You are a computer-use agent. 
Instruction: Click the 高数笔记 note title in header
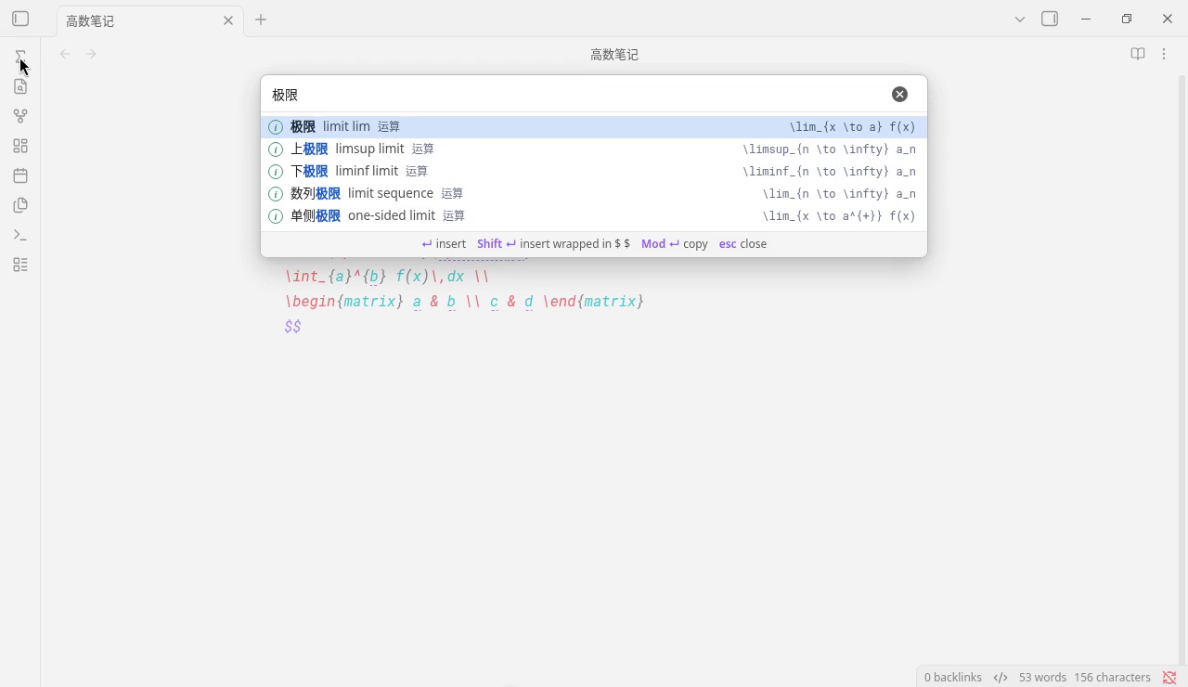point(614,55)
